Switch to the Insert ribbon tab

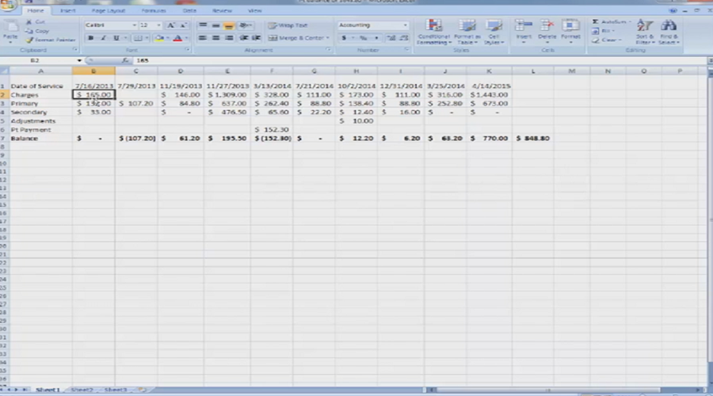coord(68,10)
